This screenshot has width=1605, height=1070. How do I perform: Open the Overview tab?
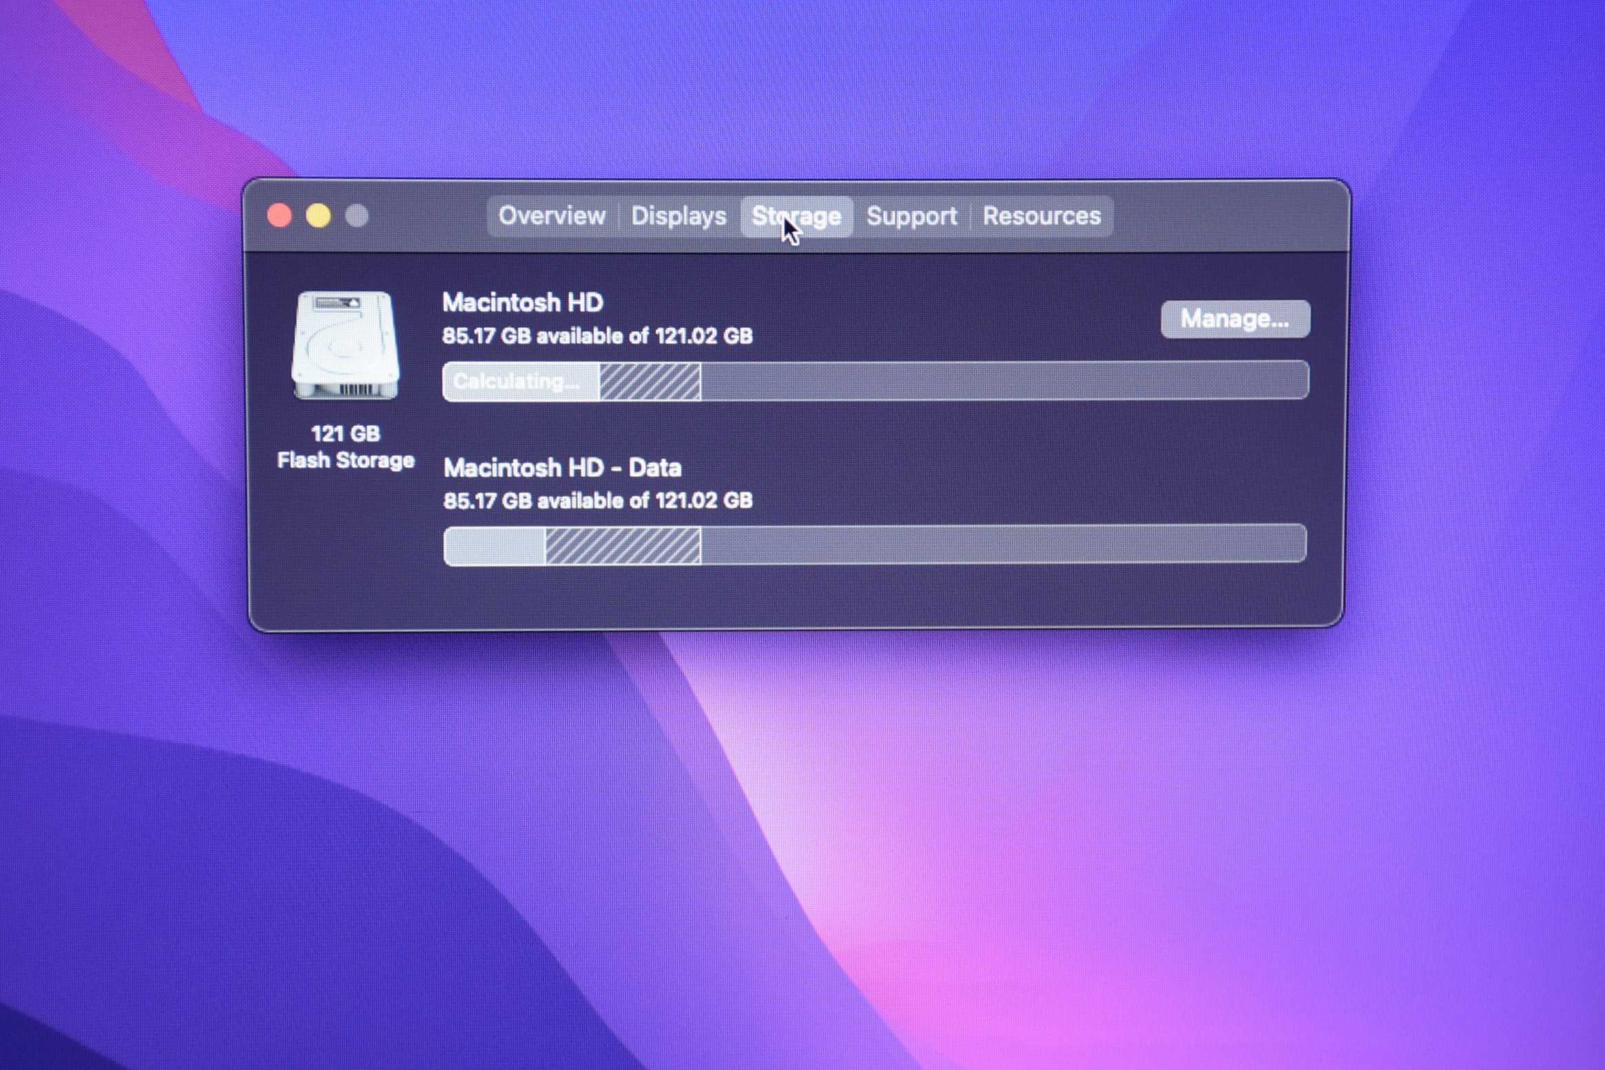(552, 216)
